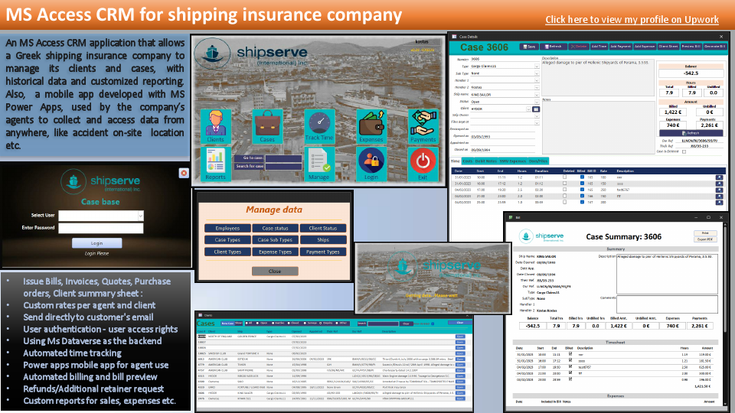
Task: Click the Enter Password field
Action: pyautogui.click(x=101, y=228)
